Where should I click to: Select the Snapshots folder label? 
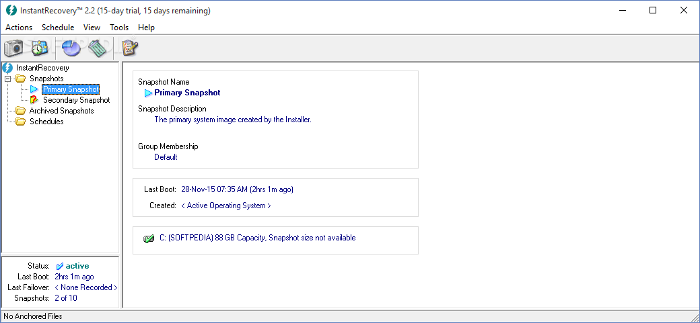(x=46, y=79)
